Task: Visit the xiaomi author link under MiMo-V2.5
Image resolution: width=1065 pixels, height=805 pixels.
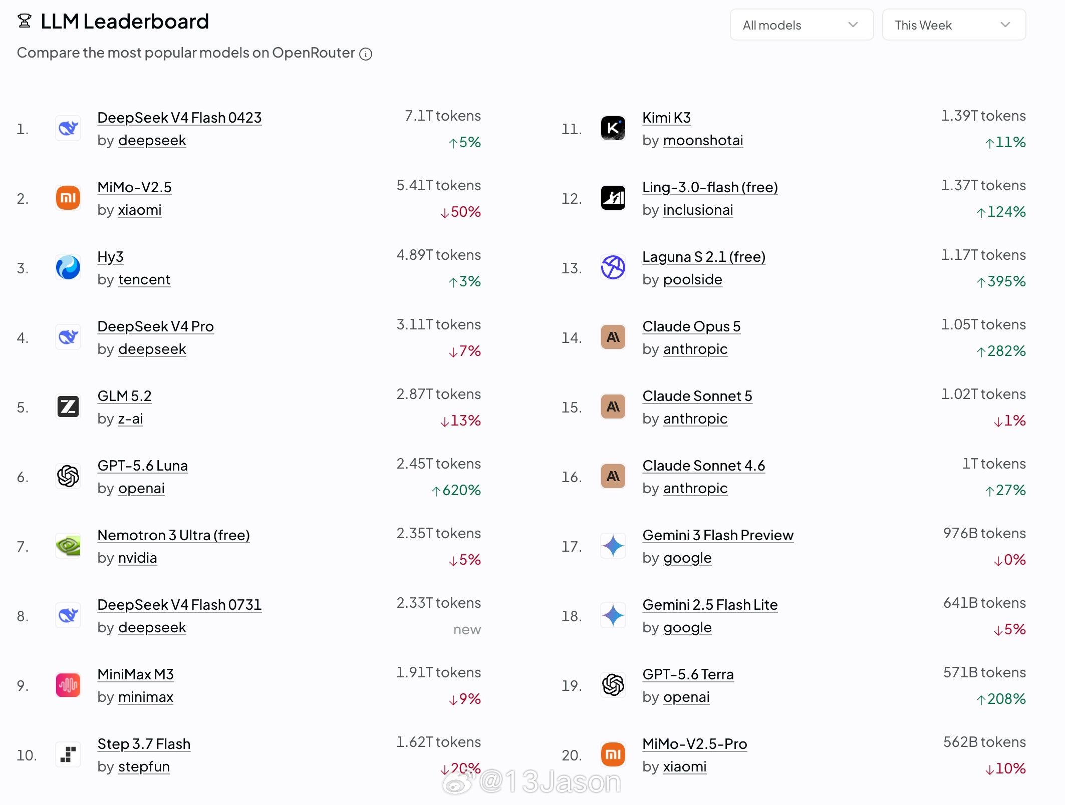Action: [140, 210]
